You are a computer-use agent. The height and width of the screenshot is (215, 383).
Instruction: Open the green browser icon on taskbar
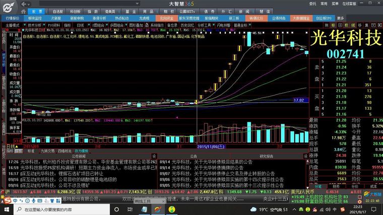172,209
